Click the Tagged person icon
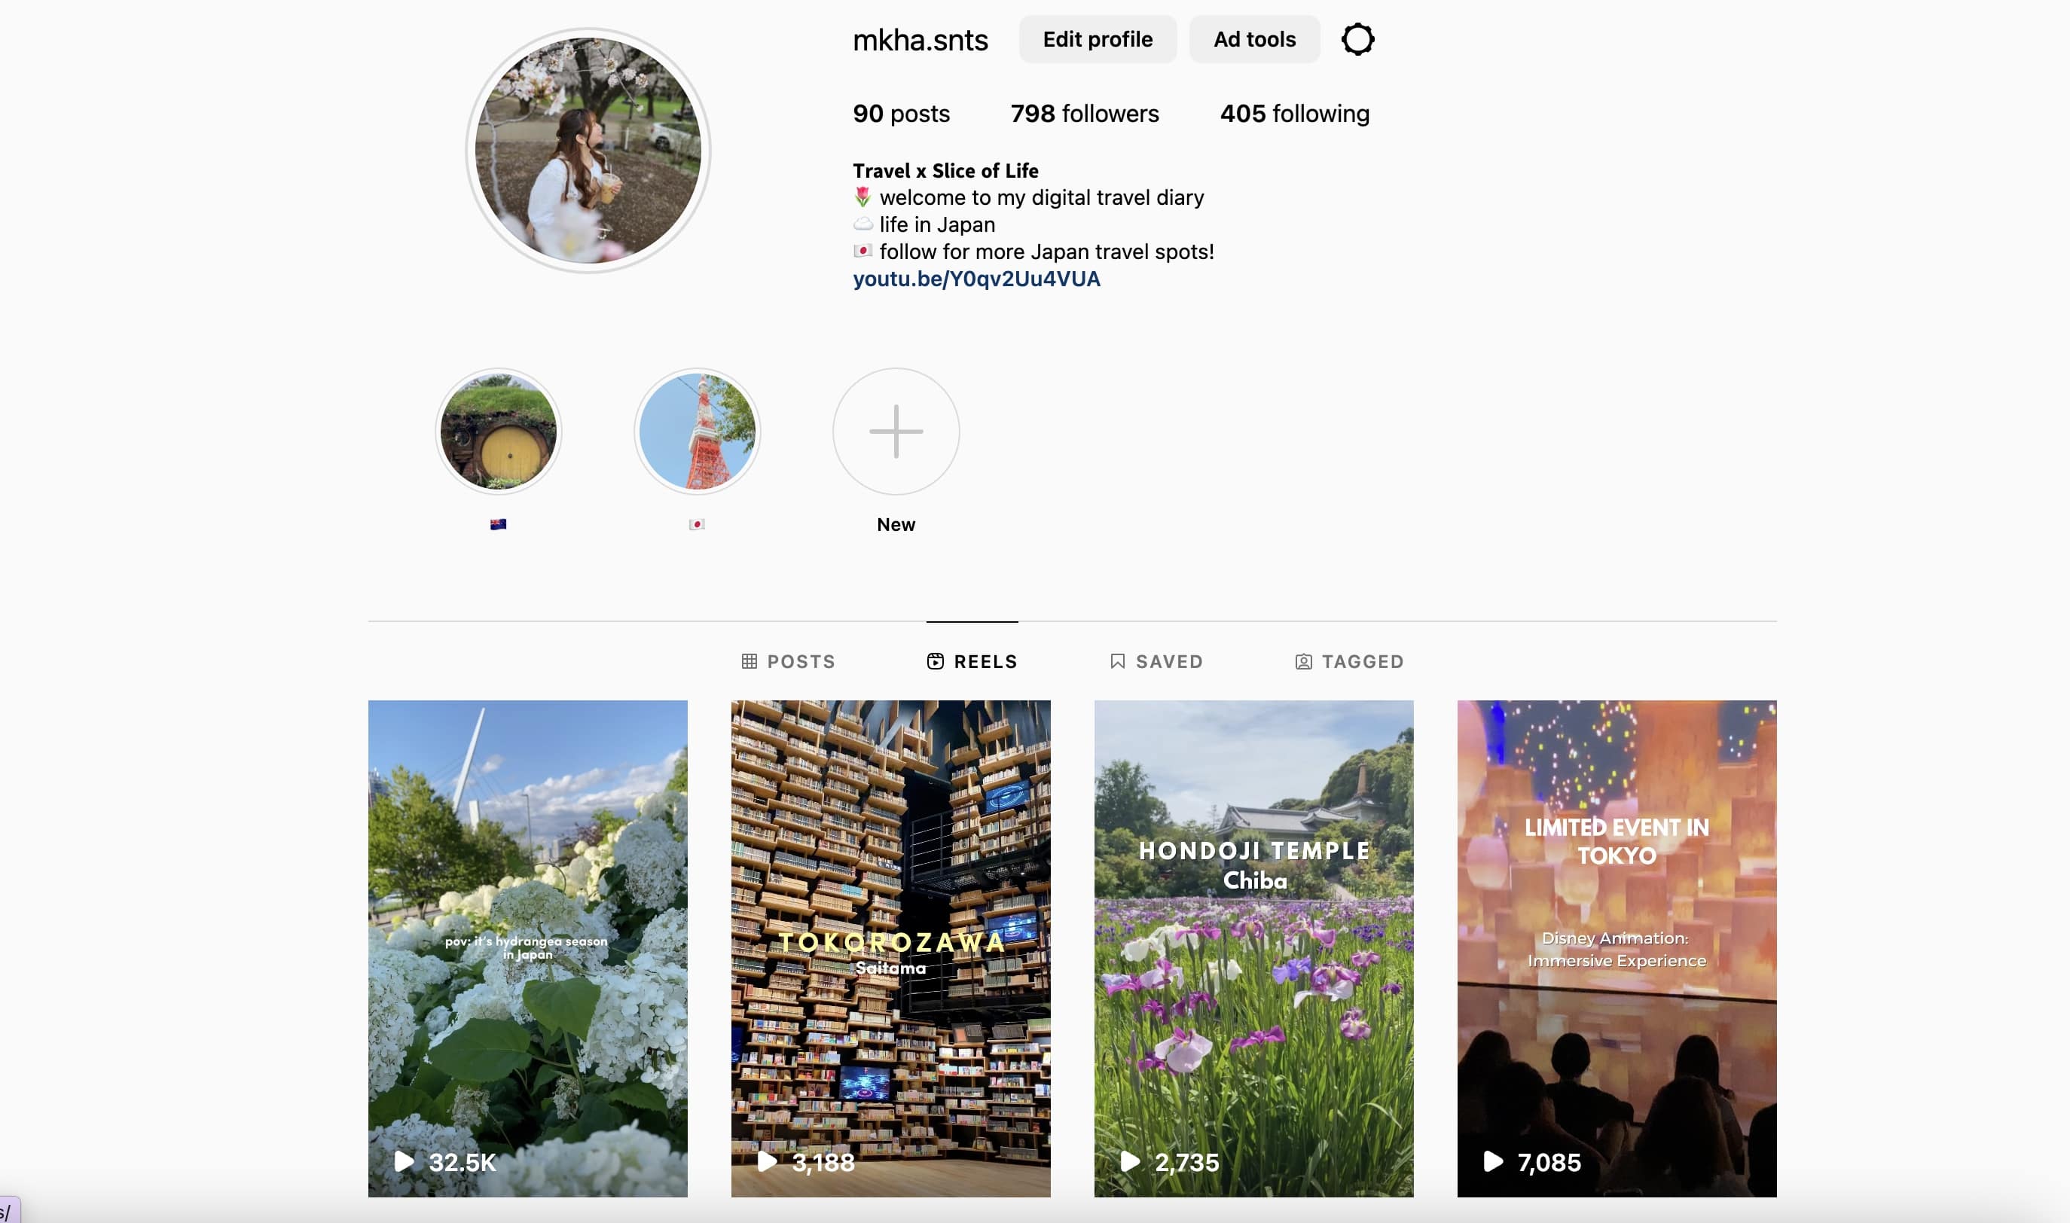This screenshot has height=1223, width=2070. 1302,661
